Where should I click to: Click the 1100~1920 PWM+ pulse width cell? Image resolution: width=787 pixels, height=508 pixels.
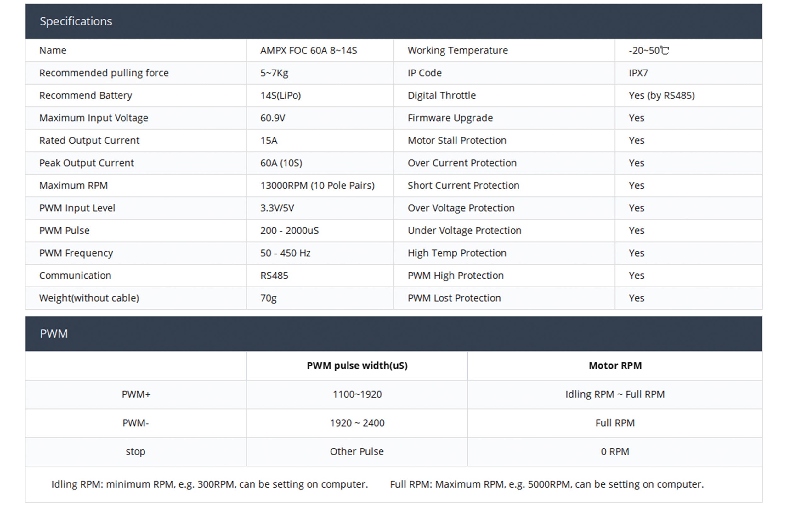[357, 394]
